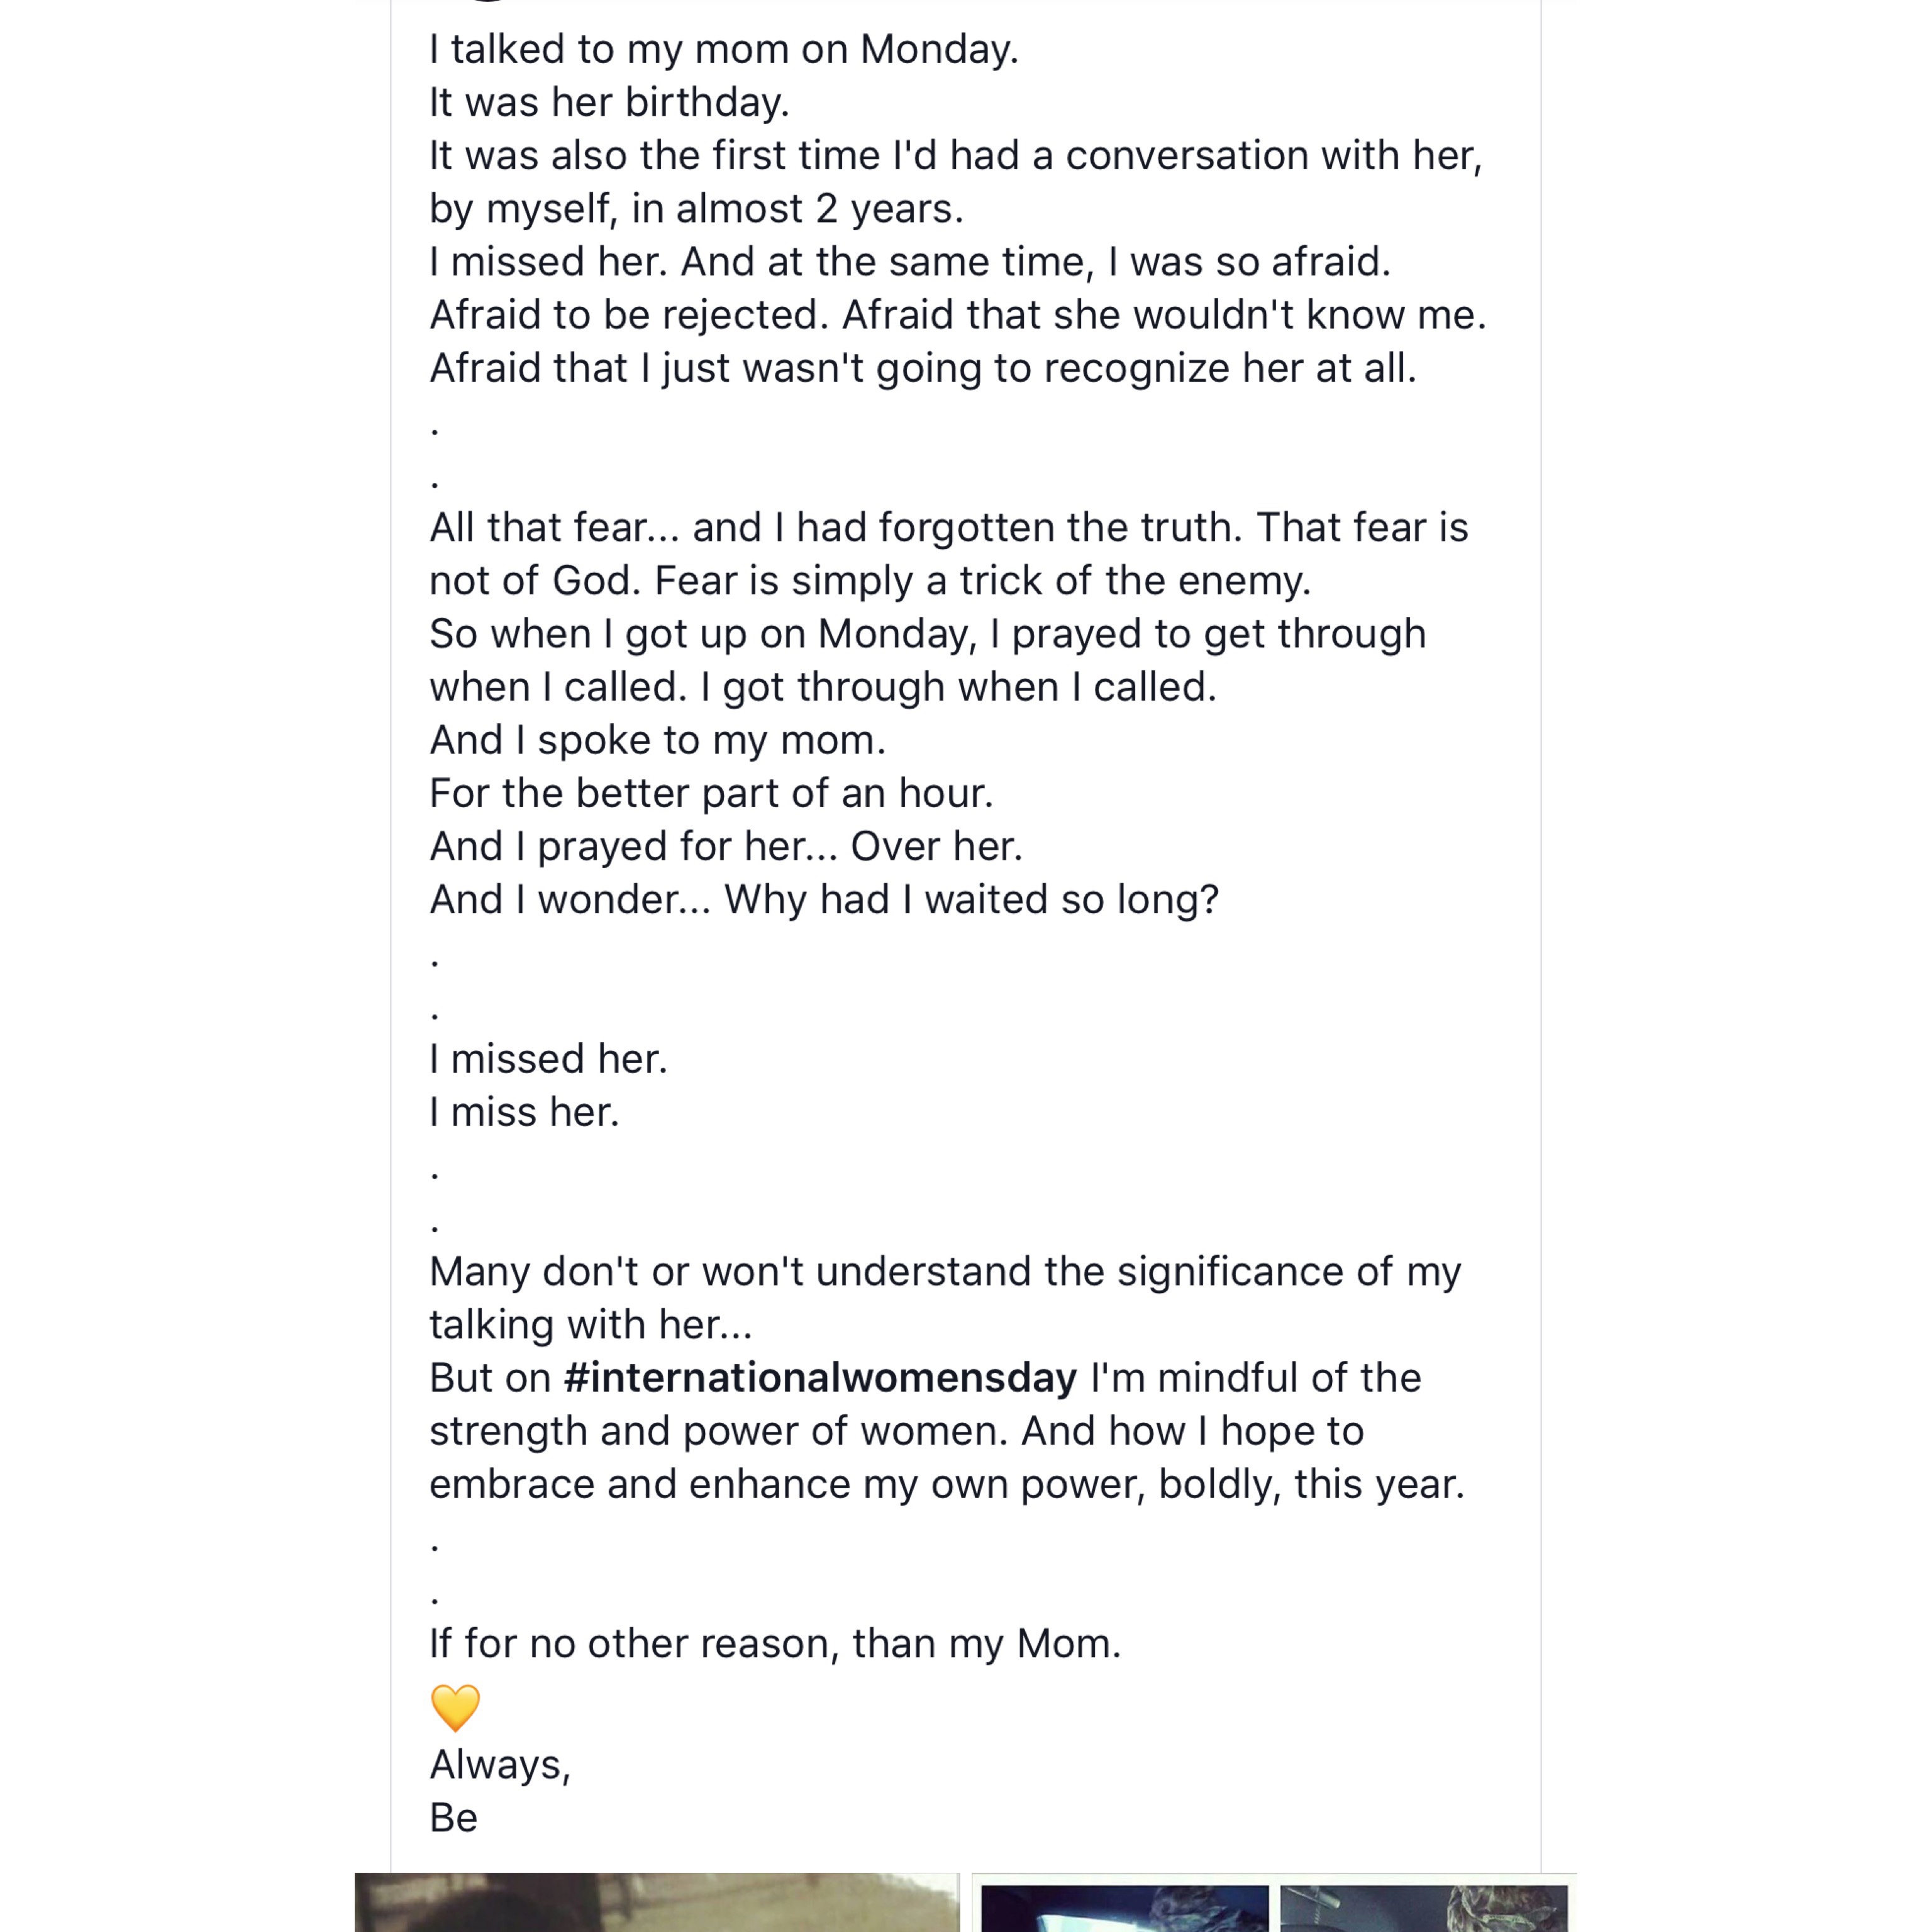The width and height of the screenshot is (1932, 1932).
Task: Click the line starting "All that fear..."
Action: pyautogui.click(x=948, y=527)
